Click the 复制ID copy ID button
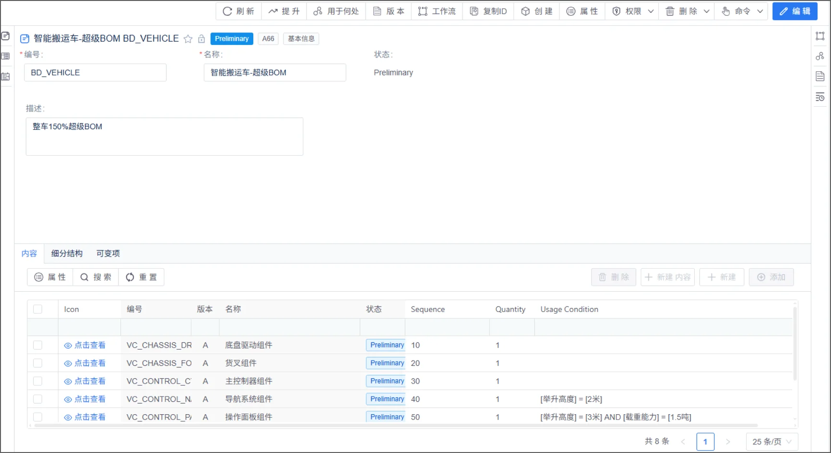This screenshot has height=453, width=831. tap(488, 11)
